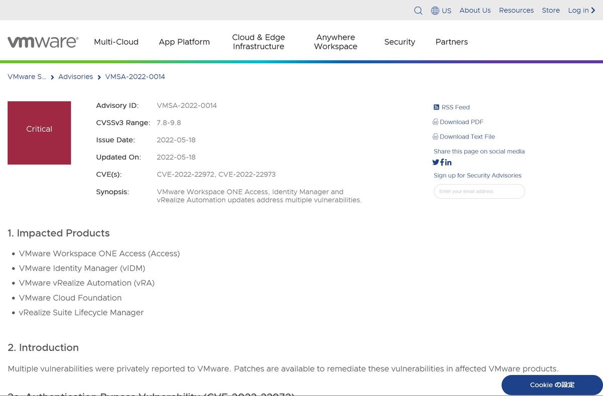The width and height of the screenshot is (603, 396).
Task: Open the Security menu
Action: (x=399, y=42)
